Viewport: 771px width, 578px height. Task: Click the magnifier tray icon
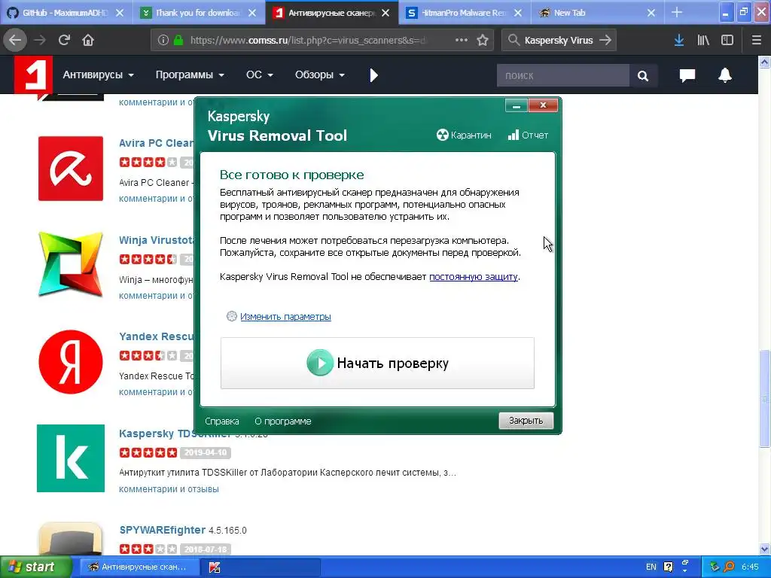coord(729,567)
